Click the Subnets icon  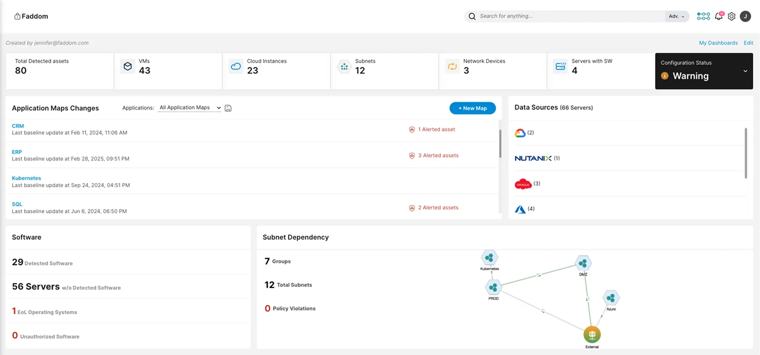click(344, 66)
